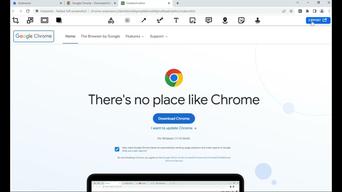This screenshot has width=342, height=192.
Task: Click the Download Chrome button
Action: point(174,118)
